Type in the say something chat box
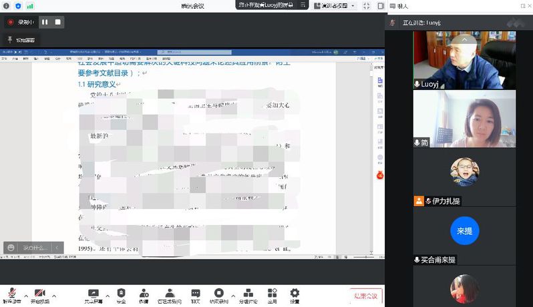Image resolution: width=533 pixels, height=307 pixels. [31, 248]
